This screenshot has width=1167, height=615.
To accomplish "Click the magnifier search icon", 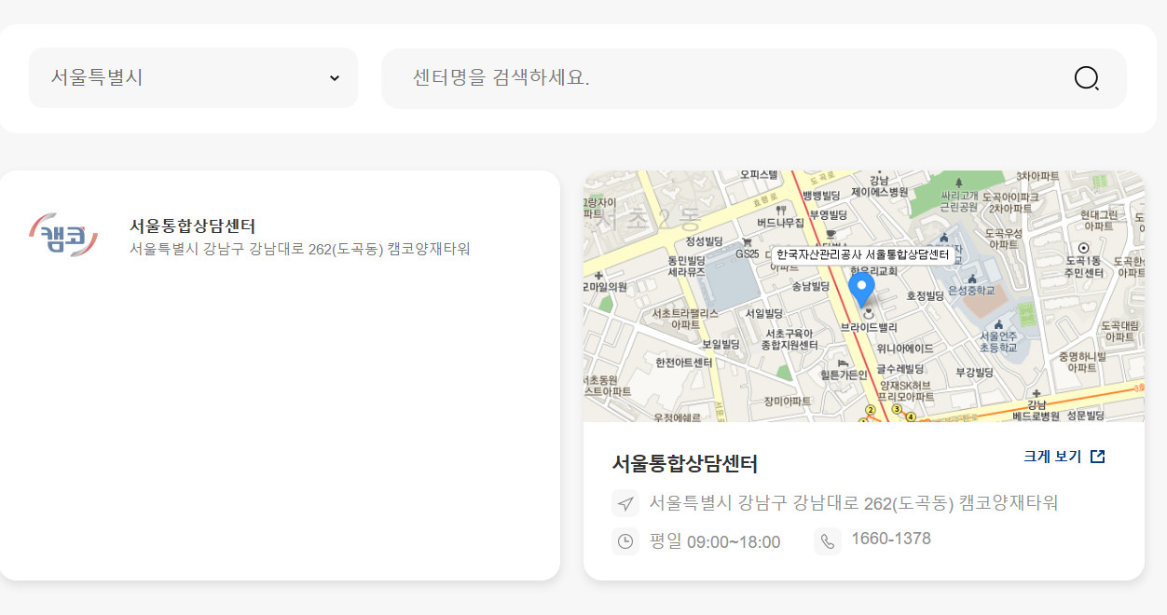I will coord(1087,78).
